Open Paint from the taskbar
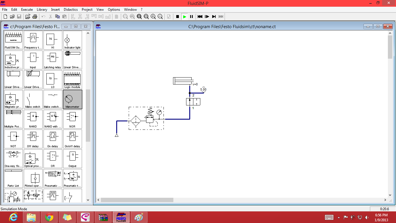This screenshot has width=396, height=223. (x=139, y=217)
